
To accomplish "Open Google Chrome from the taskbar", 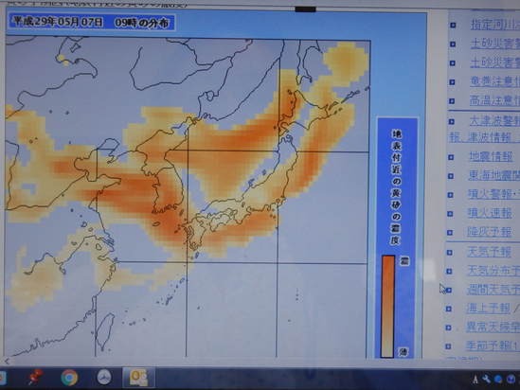I will tap(69, 377).
